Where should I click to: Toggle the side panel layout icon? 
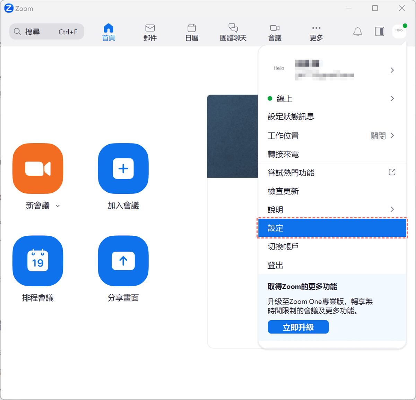pos(380,32)
